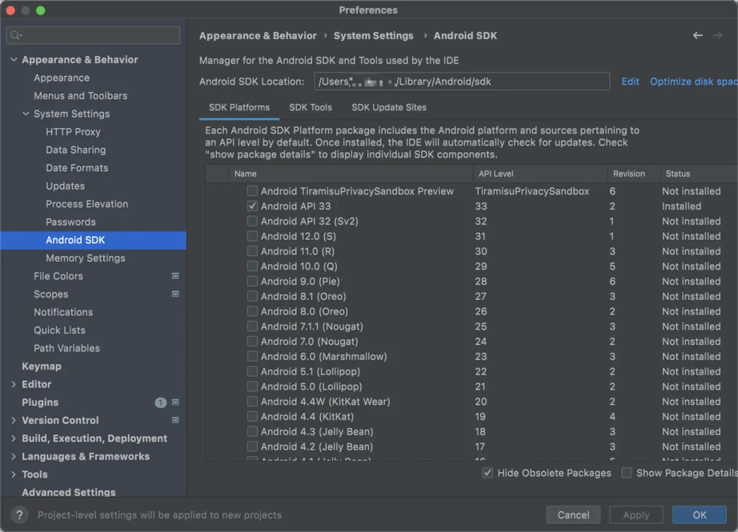
Task: Expand Languages & Frameworks section
Action: coord(14,456)
